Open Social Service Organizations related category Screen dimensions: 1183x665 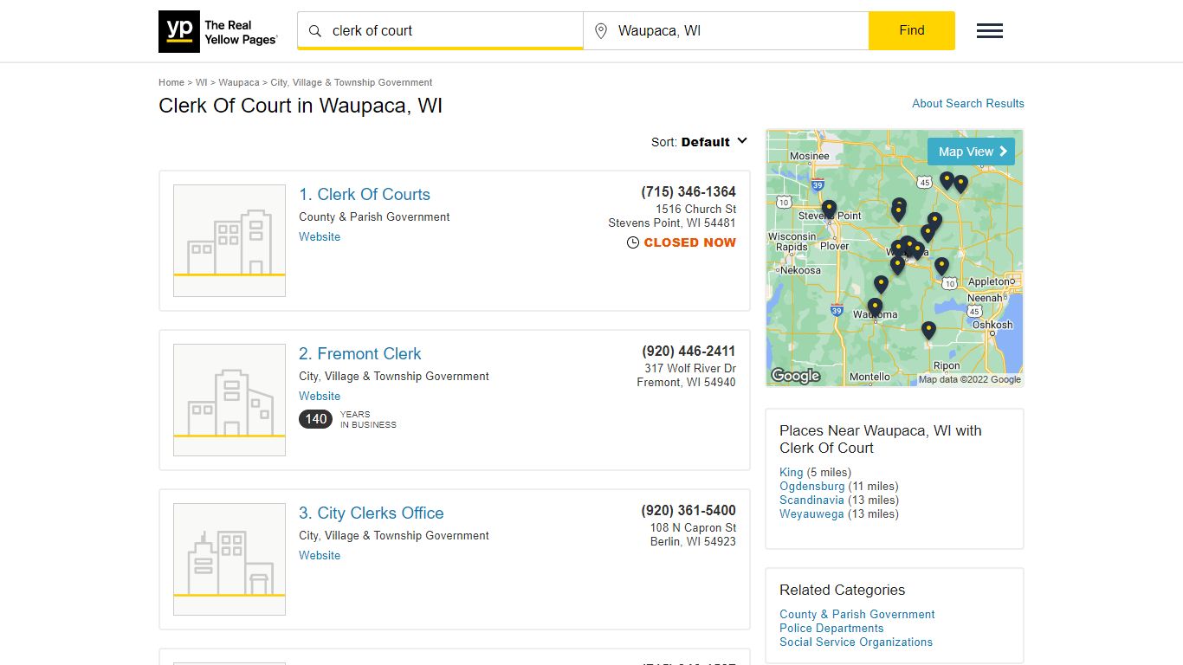click(856, 642)
